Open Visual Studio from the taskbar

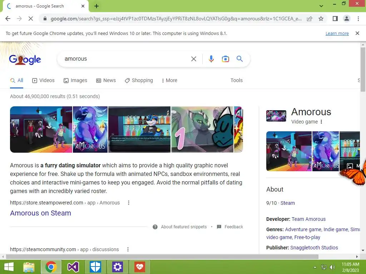tap(73, 267)
